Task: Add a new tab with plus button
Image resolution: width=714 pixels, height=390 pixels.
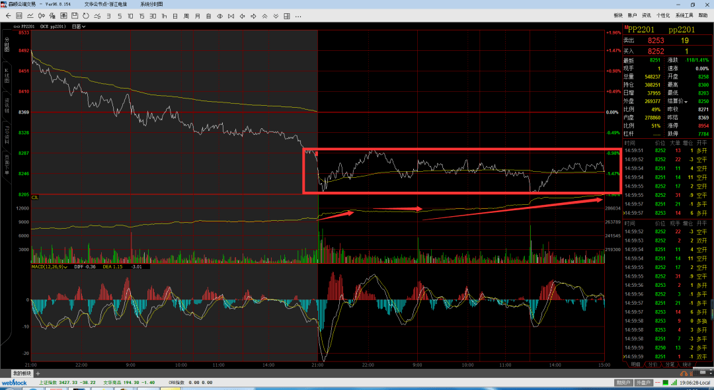Action: 38,374
